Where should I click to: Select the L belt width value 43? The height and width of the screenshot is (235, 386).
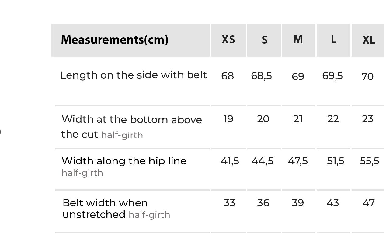click(333, 203)
